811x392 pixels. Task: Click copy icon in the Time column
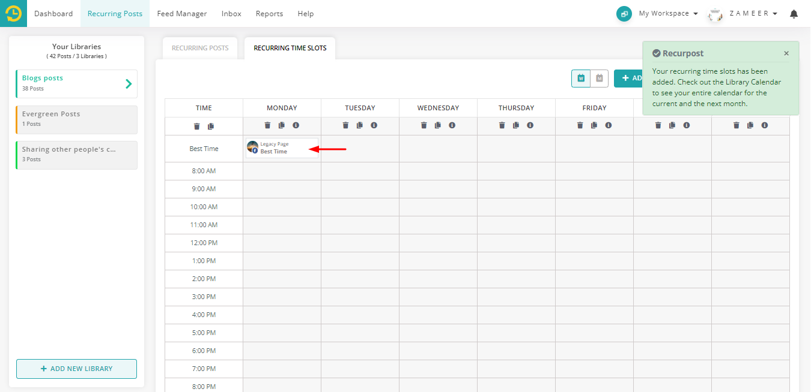(x=211, y=126)
